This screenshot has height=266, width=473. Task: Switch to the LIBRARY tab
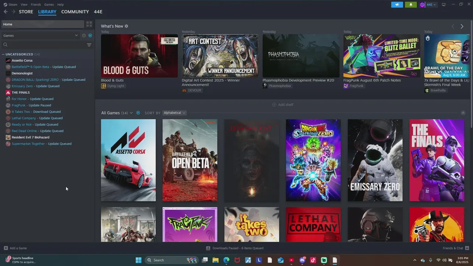pos(47,12)
